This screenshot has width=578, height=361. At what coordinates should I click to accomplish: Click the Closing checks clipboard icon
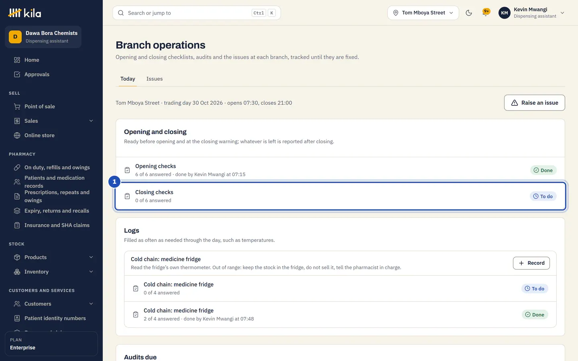(x=127, y=196)
